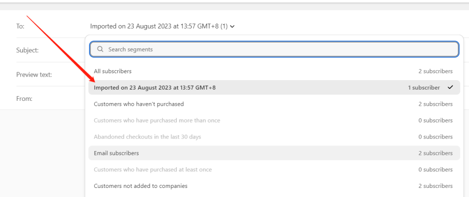Pick Abandoned checkouts in the last 30 days
Screen dimensions: 469x197
tap(274, 137)
